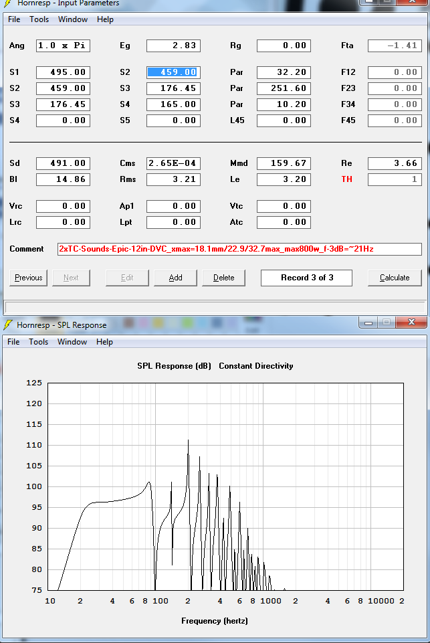Select the Sd field with 491.00

(63, 163)
